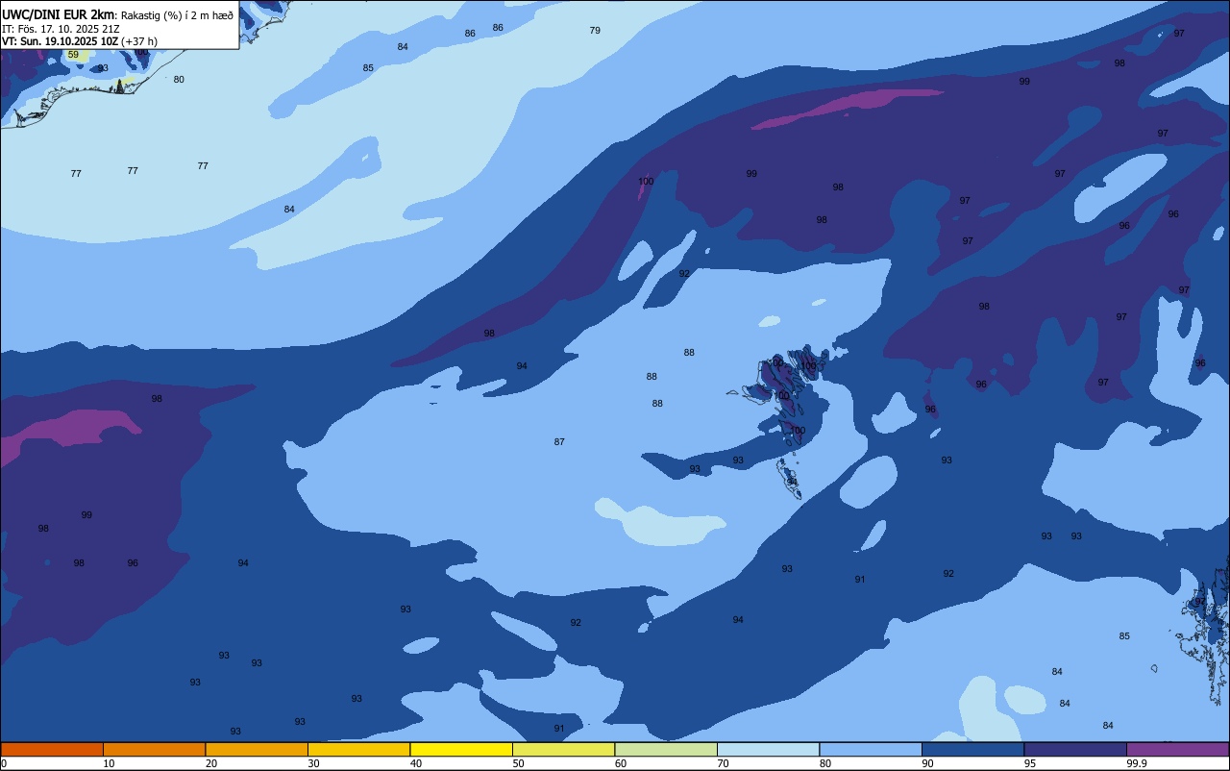Viewport: 1230px width, 771px height.
Task: Click the pale green 60–70 legend swatch
Action: (666, 749)
